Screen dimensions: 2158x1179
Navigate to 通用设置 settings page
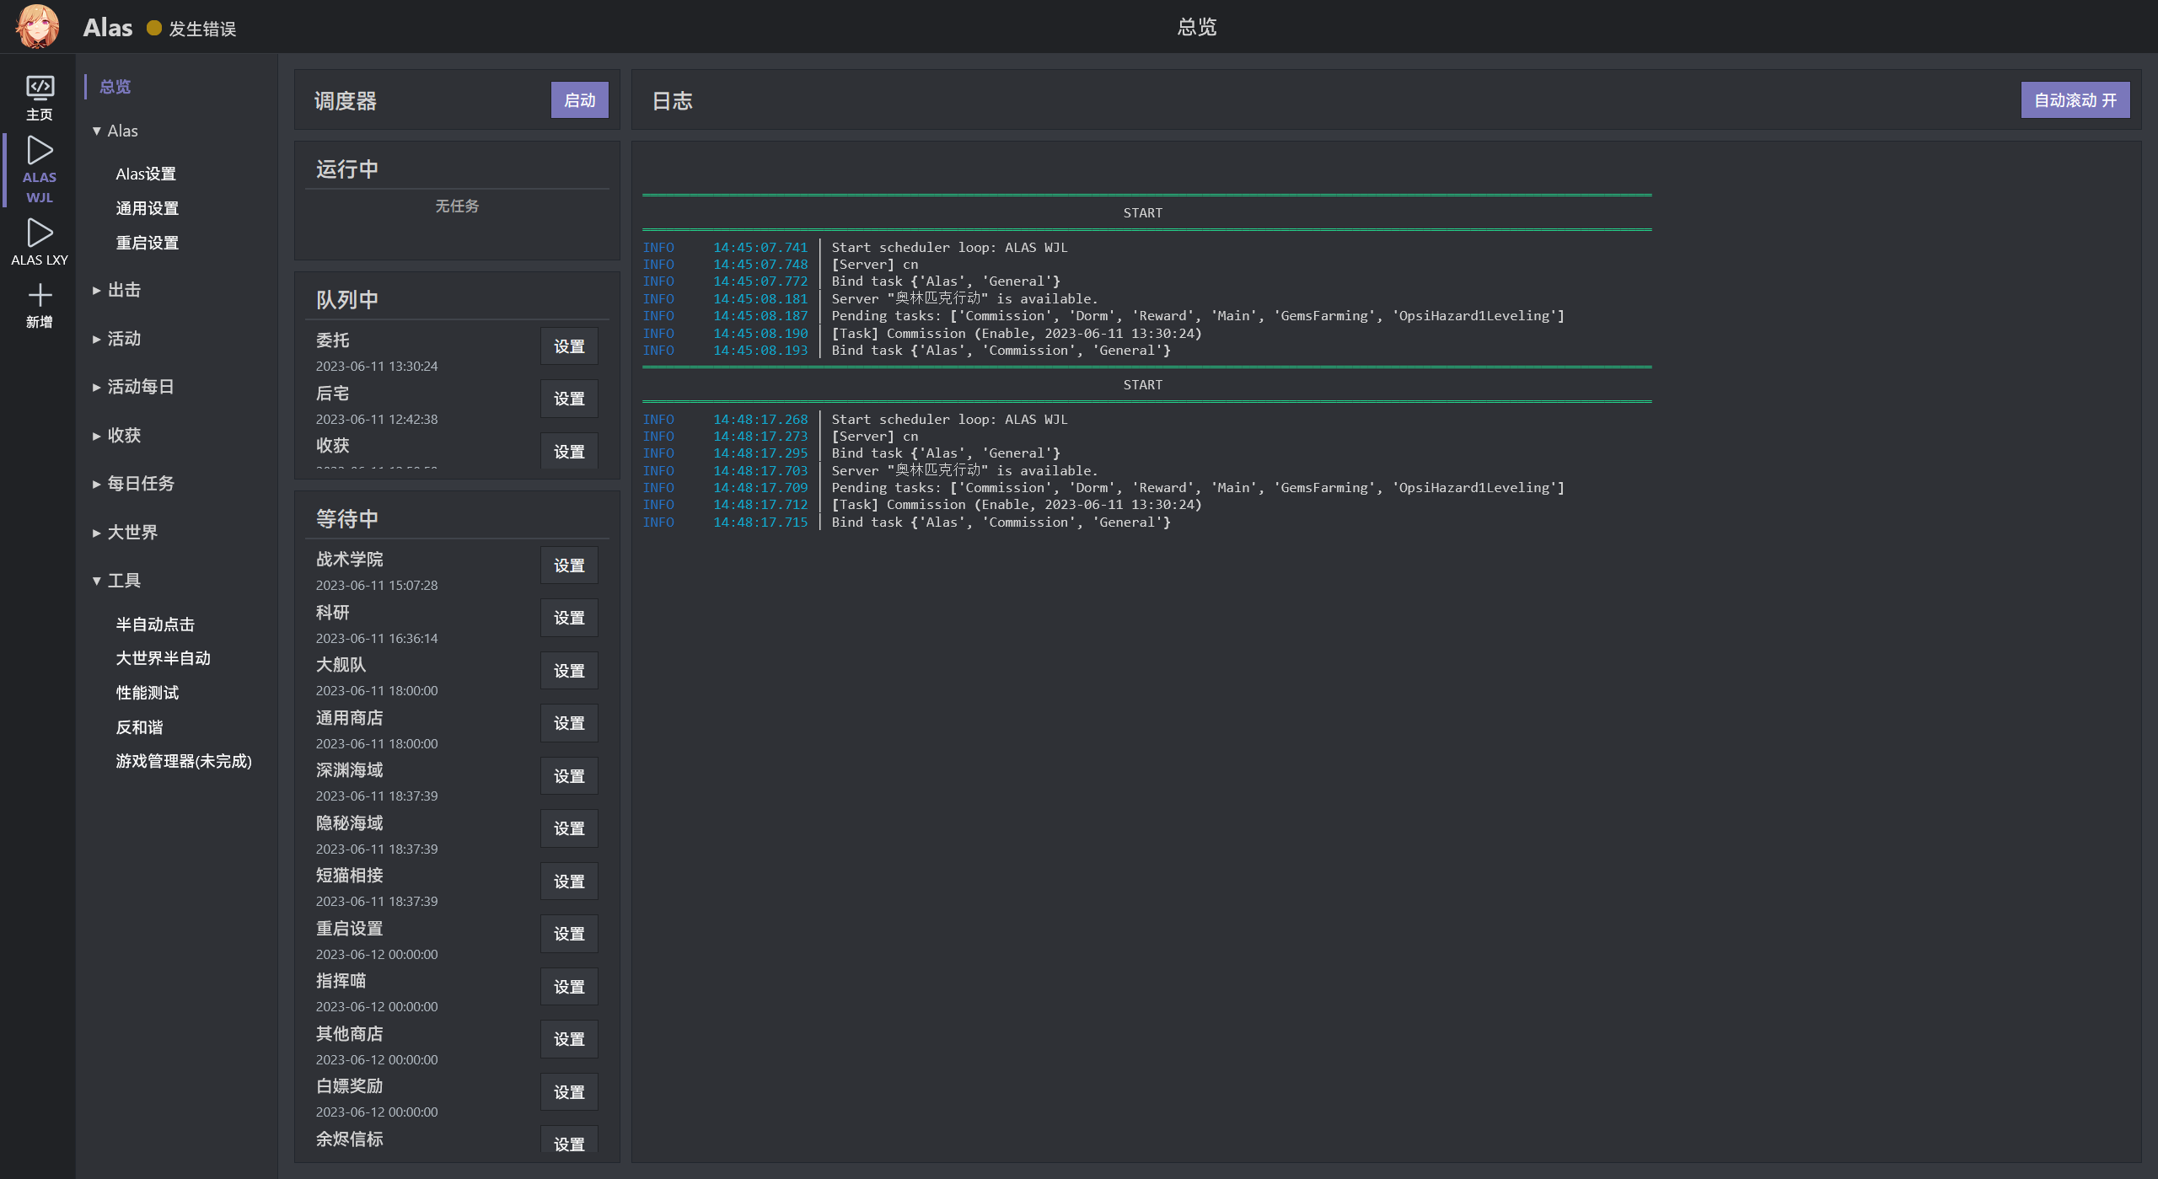click(x=147, y=207)
